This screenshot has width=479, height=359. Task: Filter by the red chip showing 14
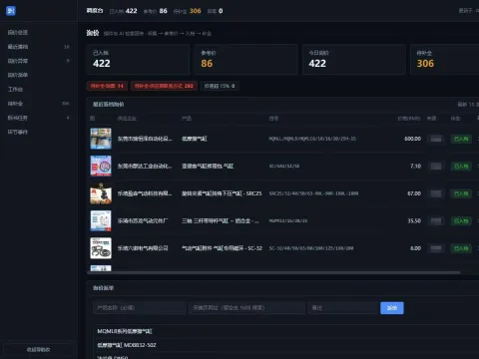pos(107,86)
